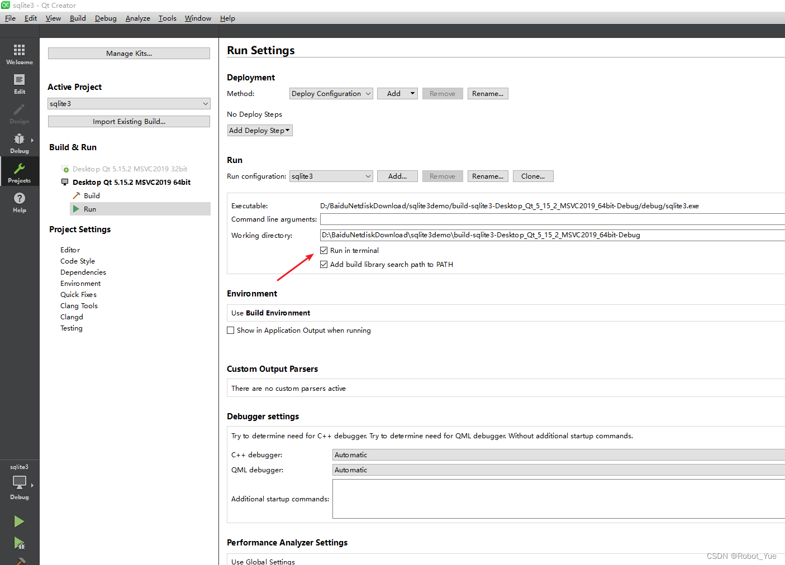The image size is (785, 565).
Task: Open Code Style project settings
Action: pos(78,261)
